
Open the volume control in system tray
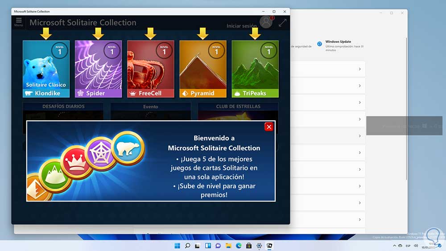pyautogui.click(x=416, y=246)
